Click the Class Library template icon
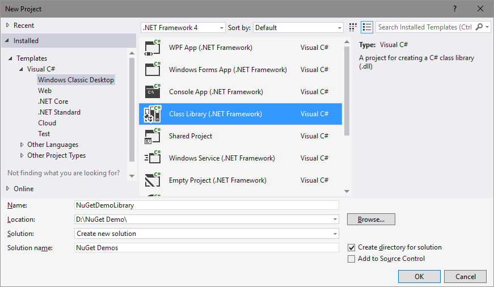The width and height of the screenshot is (494, 287). coord(153,114)
